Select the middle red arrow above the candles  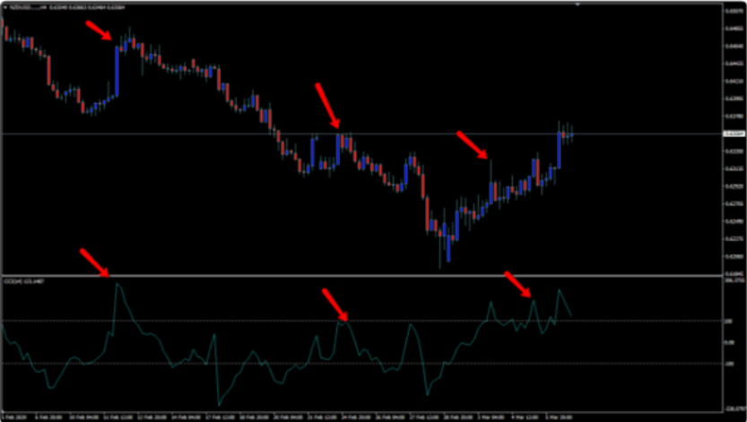pyautogui.click(x=327, y=105)
